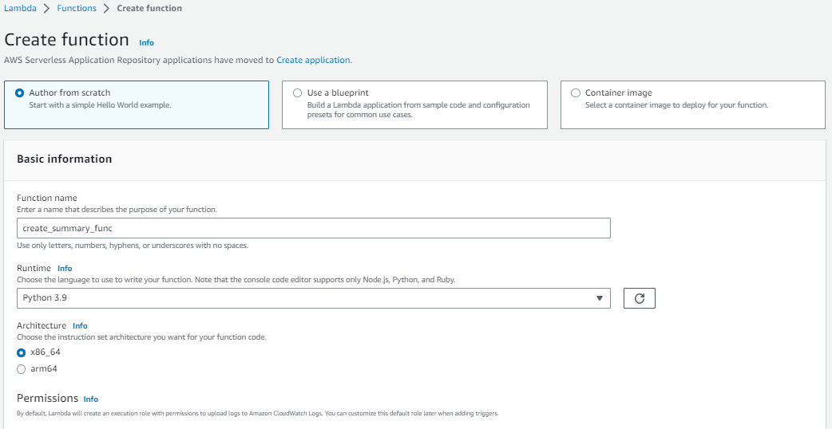The height and width of the screenshot is (429, 832).
Task: Click the Function name input field
Action: 314,228
